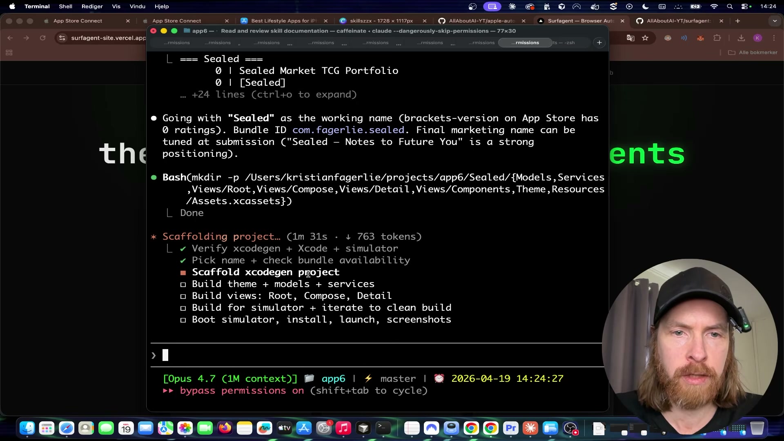The height and width of the screenshot is (441, 784).
Task: Open the Extensions puzzle-piece menu
Action: click(717, 38)
